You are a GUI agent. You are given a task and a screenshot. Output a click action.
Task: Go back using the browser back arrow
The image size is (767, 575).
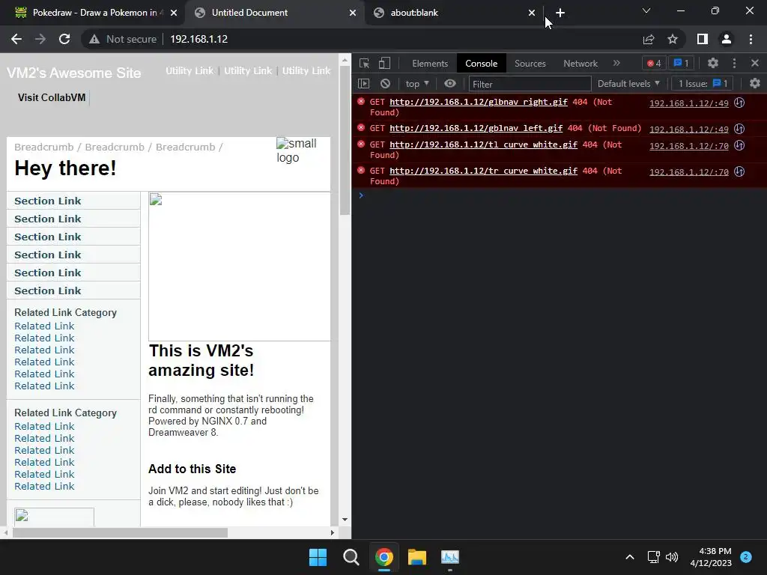coord(16,39)
